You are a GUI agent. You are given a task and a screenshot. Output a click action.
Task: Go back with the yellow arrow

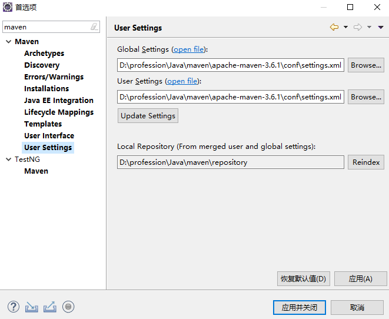point(334,27)
